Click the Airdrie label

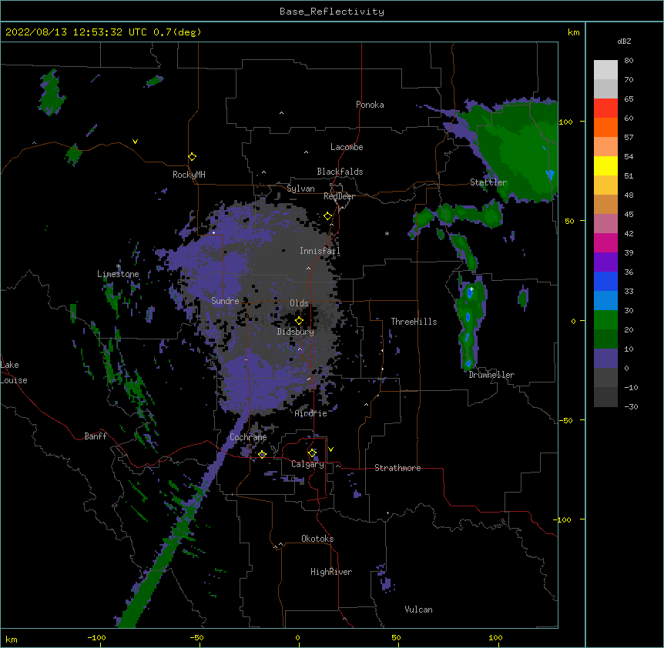(310, 413)
